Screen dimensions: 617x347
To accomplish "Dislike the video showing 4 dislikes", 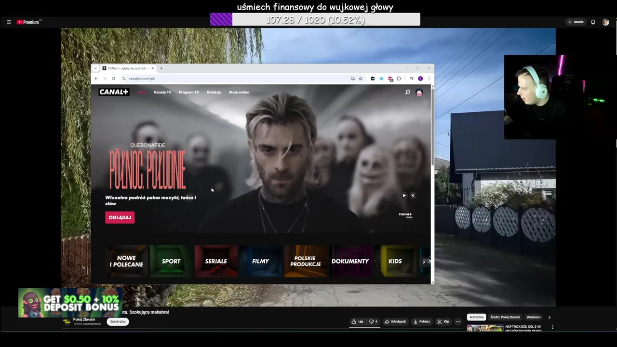I will [x=373, y=321].
